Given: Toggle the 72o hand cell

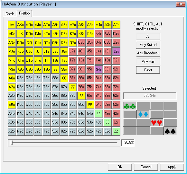Looking at the screenshot, I should [x=73, y=131].
